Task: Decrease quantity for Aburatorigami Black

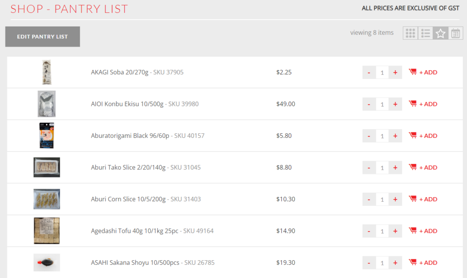Action: point(369,136)
